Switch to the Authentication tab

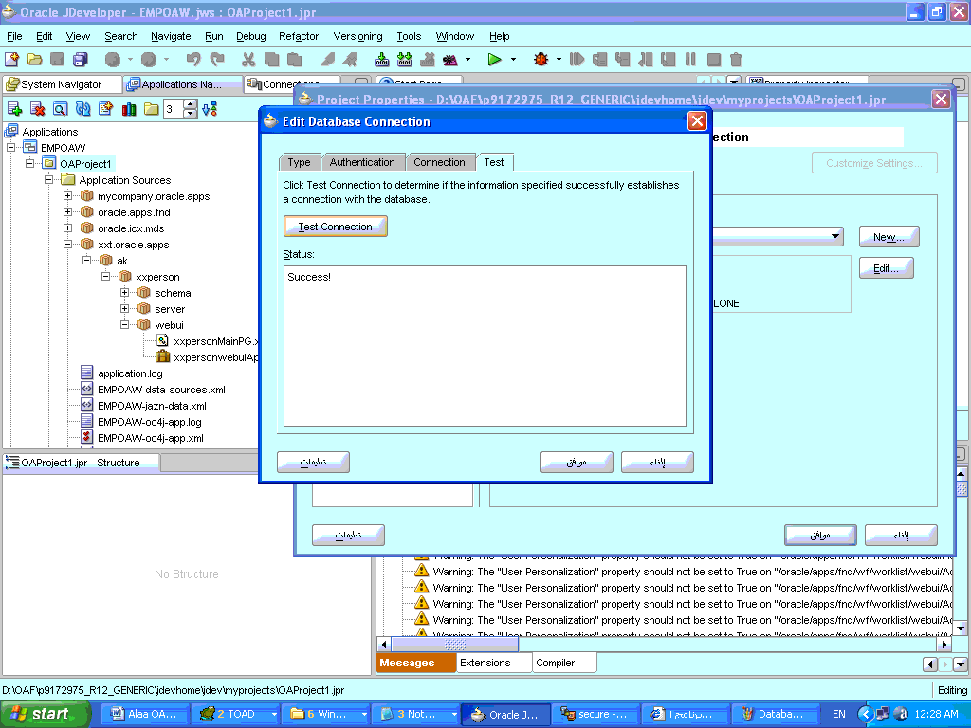[x=362, y=162]
